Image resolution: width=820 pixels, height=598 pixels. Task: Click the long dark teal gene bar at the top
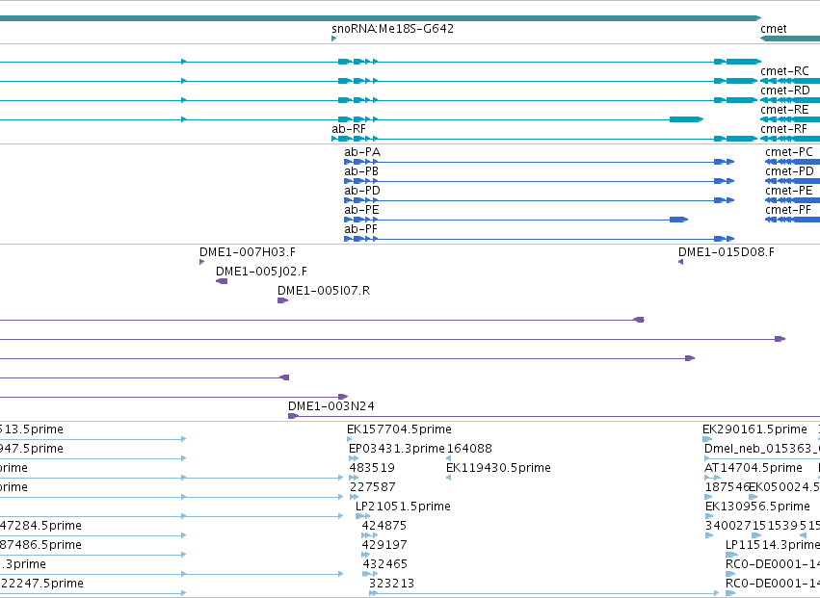pyautogui.click(x=381, y=18)
